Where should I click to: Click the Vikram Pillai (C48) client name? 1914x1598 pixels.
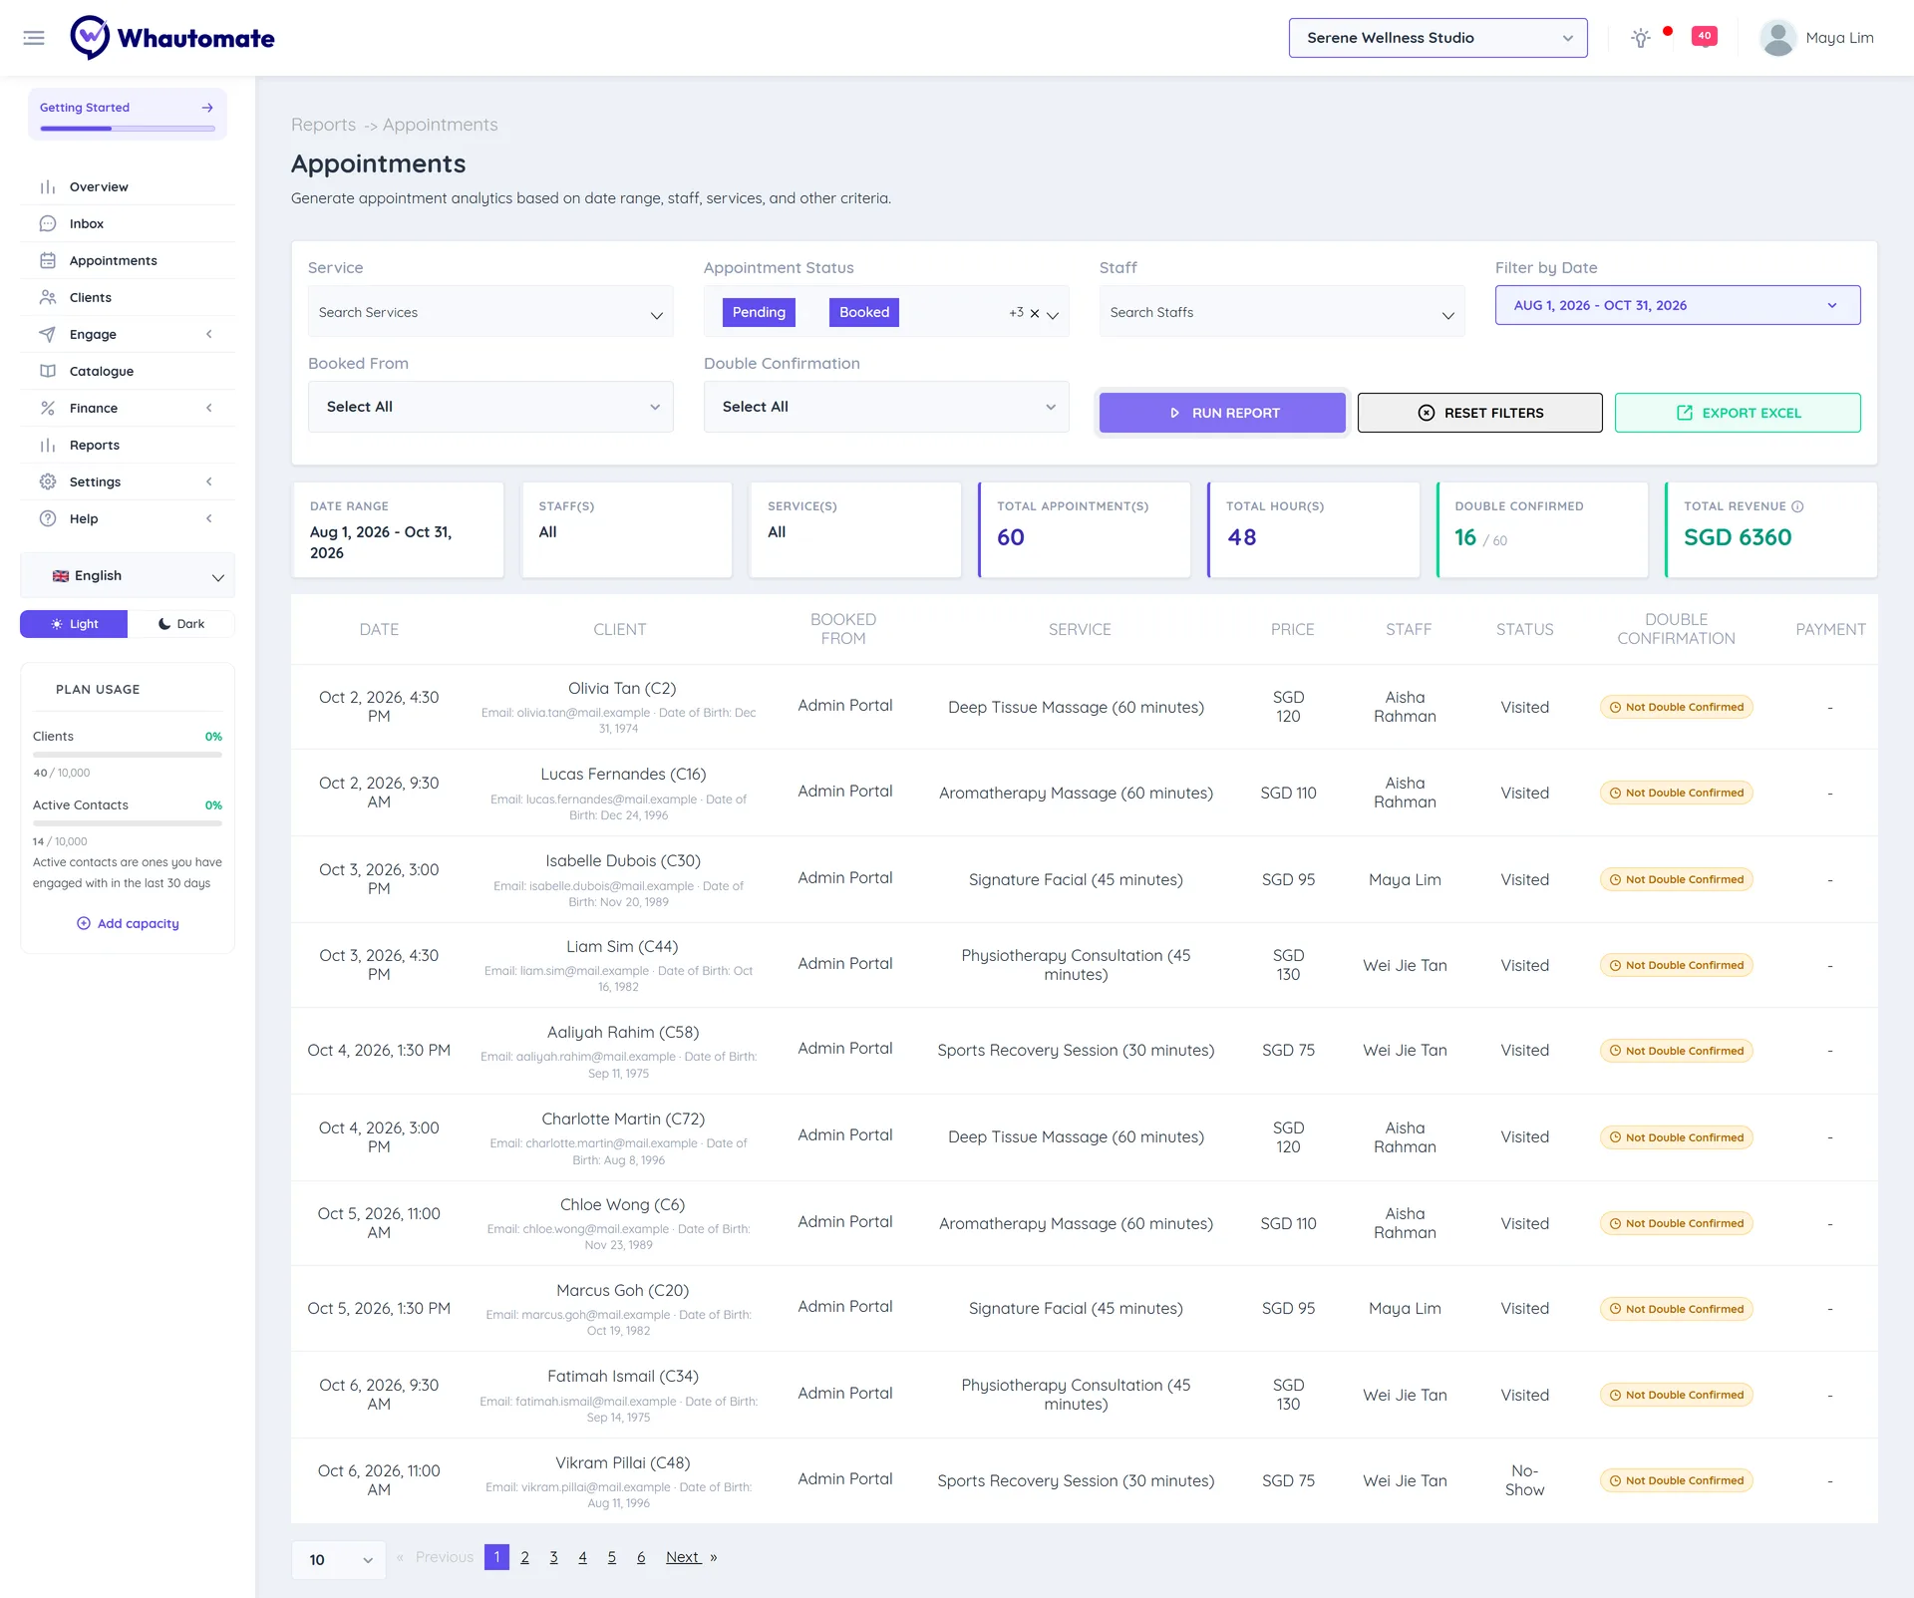[622, 1463]
